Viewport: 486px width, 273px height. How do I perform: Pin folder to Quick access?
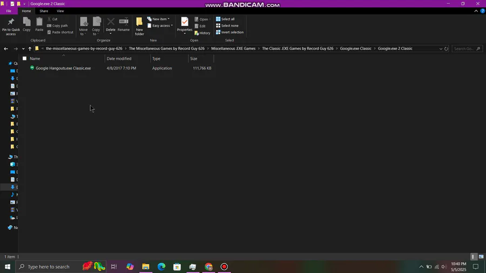click(11, 26)
